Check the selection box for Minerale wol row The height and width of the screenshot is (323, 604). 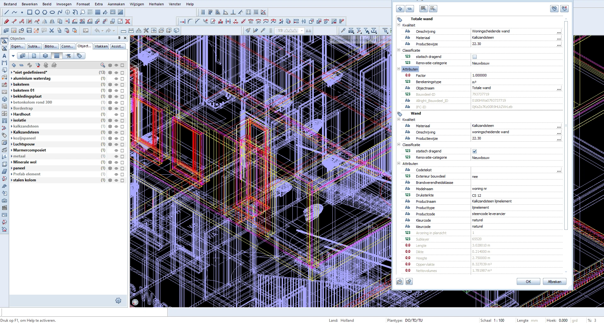[x=122, y=162]
